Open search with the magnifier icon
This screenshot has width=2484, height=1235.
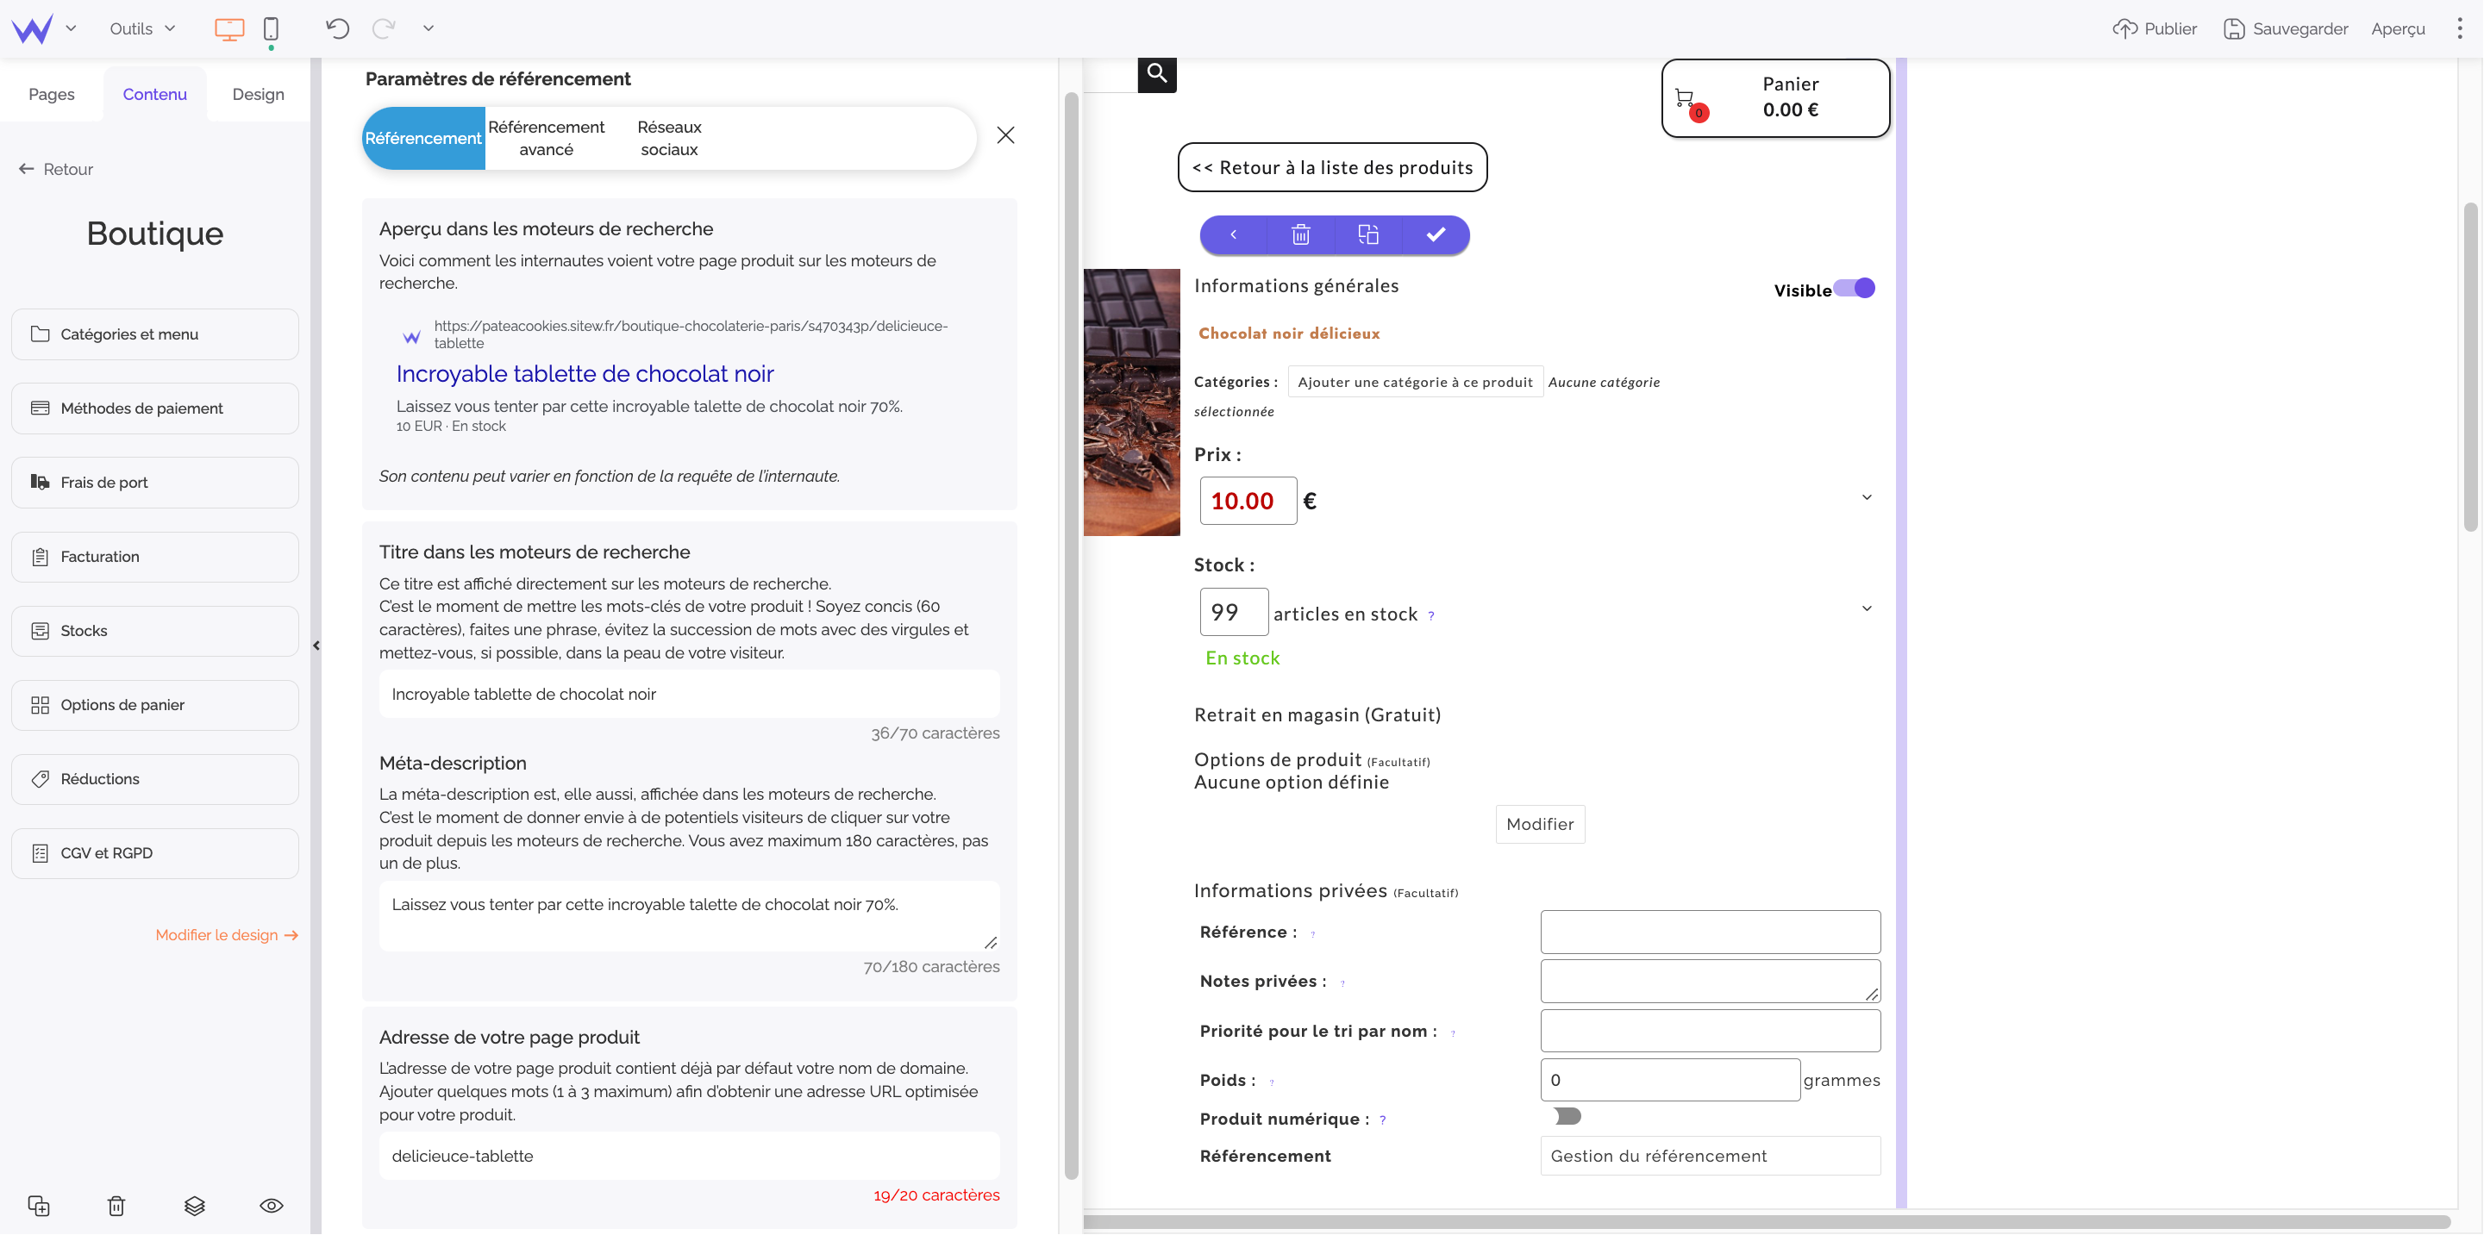[x=1156, y=72]
